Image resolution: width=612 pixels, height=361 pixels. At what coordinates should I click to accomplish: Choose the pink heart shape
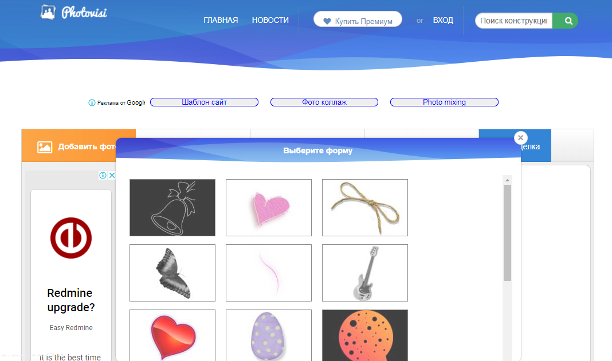click(269, 208)
